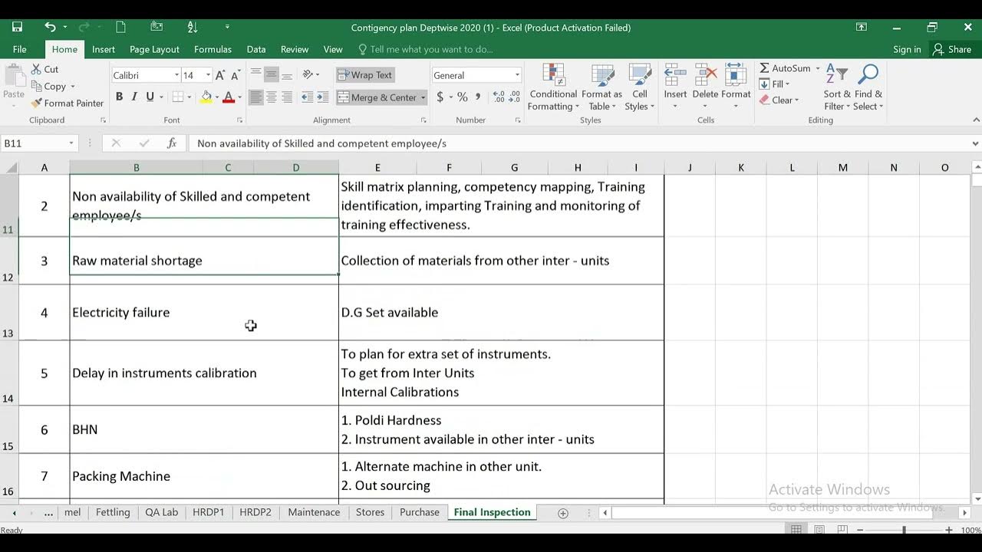This screenshot has height=552, width=982.
Task: Open the font name dropdown showing Calibri
Action: click(x=176, y=75)
